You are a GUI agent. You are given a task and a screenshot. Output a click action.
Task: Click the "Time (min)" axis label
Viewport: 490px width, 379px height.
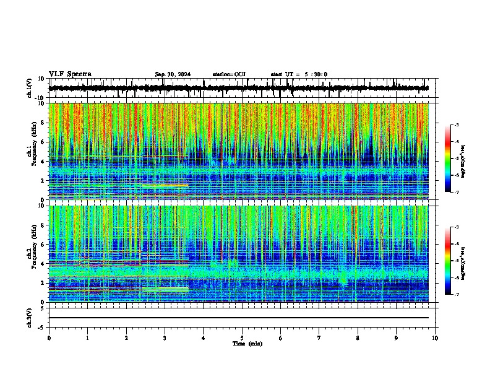click(x=247, y=344)
